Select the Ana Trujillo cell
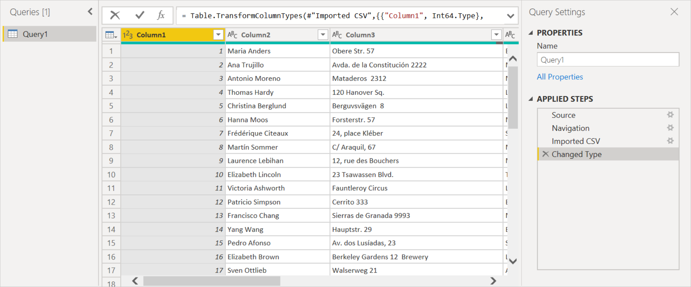 point(278,65)
